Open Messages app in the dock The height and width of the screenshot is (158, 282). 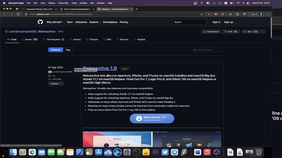[61, 152]
